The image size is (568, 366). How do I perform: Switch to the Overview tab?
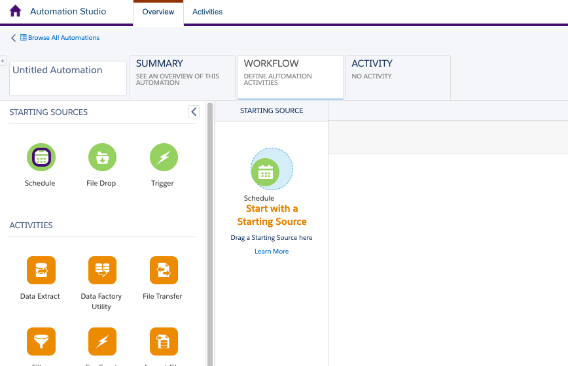click(158, 12)
